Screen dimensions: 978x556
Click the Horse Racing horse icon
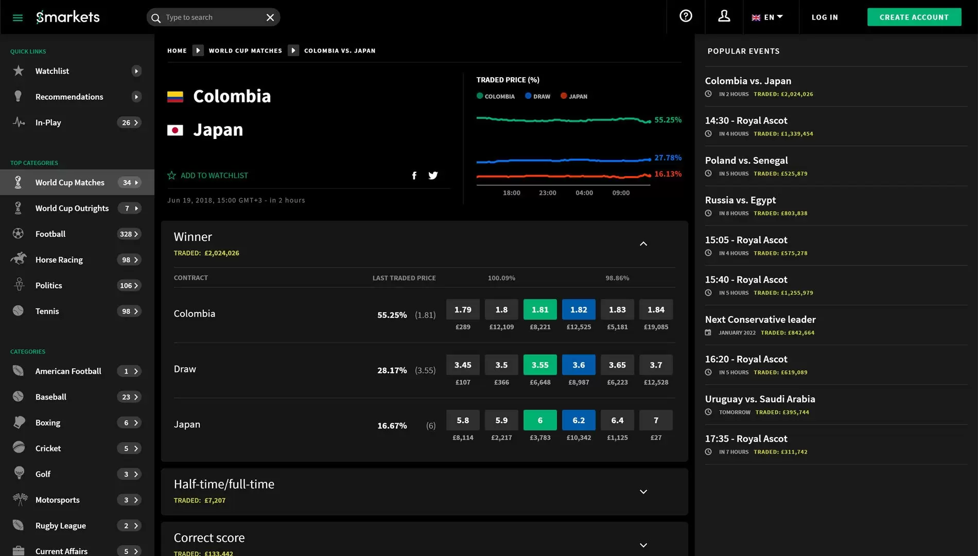pos(19,258)
